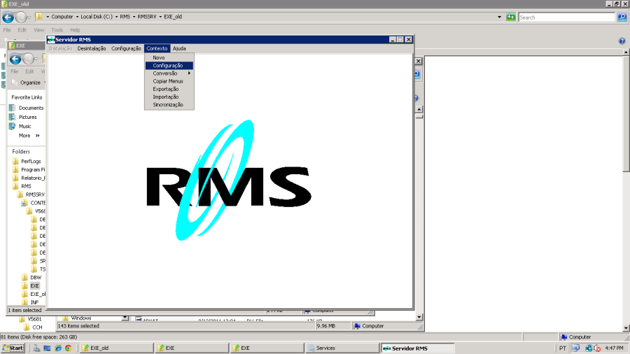630x354 pixels.
Task: Open Pictures favorite link
Action: pyautogui.click(x=27, y=118)
